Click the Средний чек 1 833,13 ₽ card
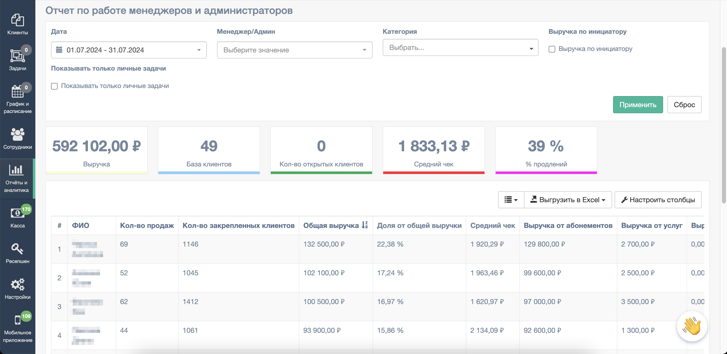The height and width of the screenshot is (354, 727). point(433,150)
